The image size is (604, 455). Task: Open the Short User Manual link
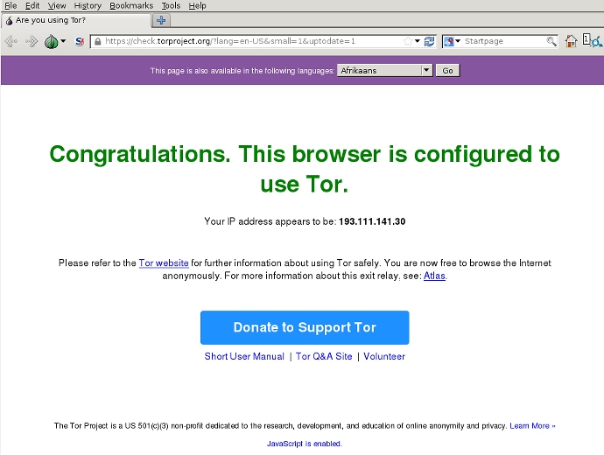point(244,356)
